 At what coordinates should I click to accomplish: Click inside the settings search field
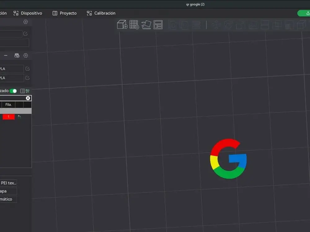pos(12,98)
